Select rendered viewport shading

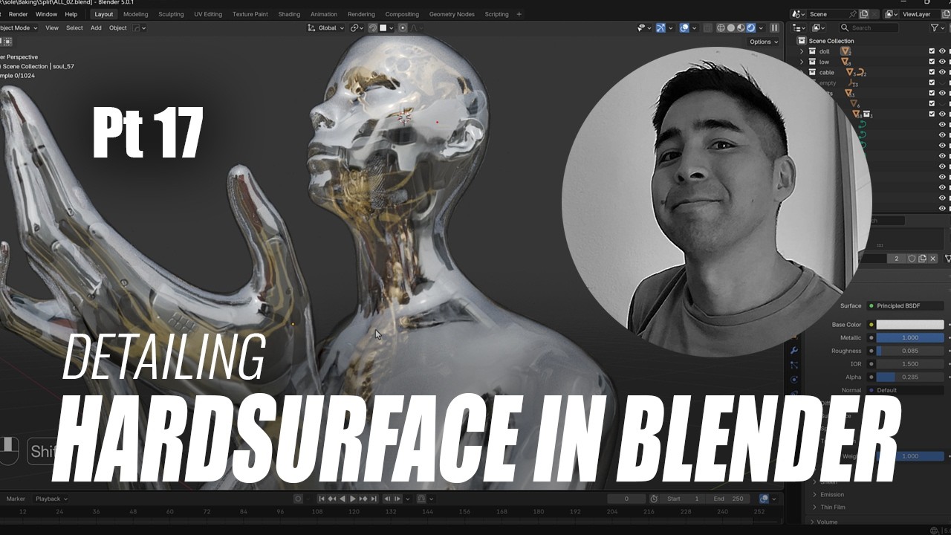[x=750, y=28]
